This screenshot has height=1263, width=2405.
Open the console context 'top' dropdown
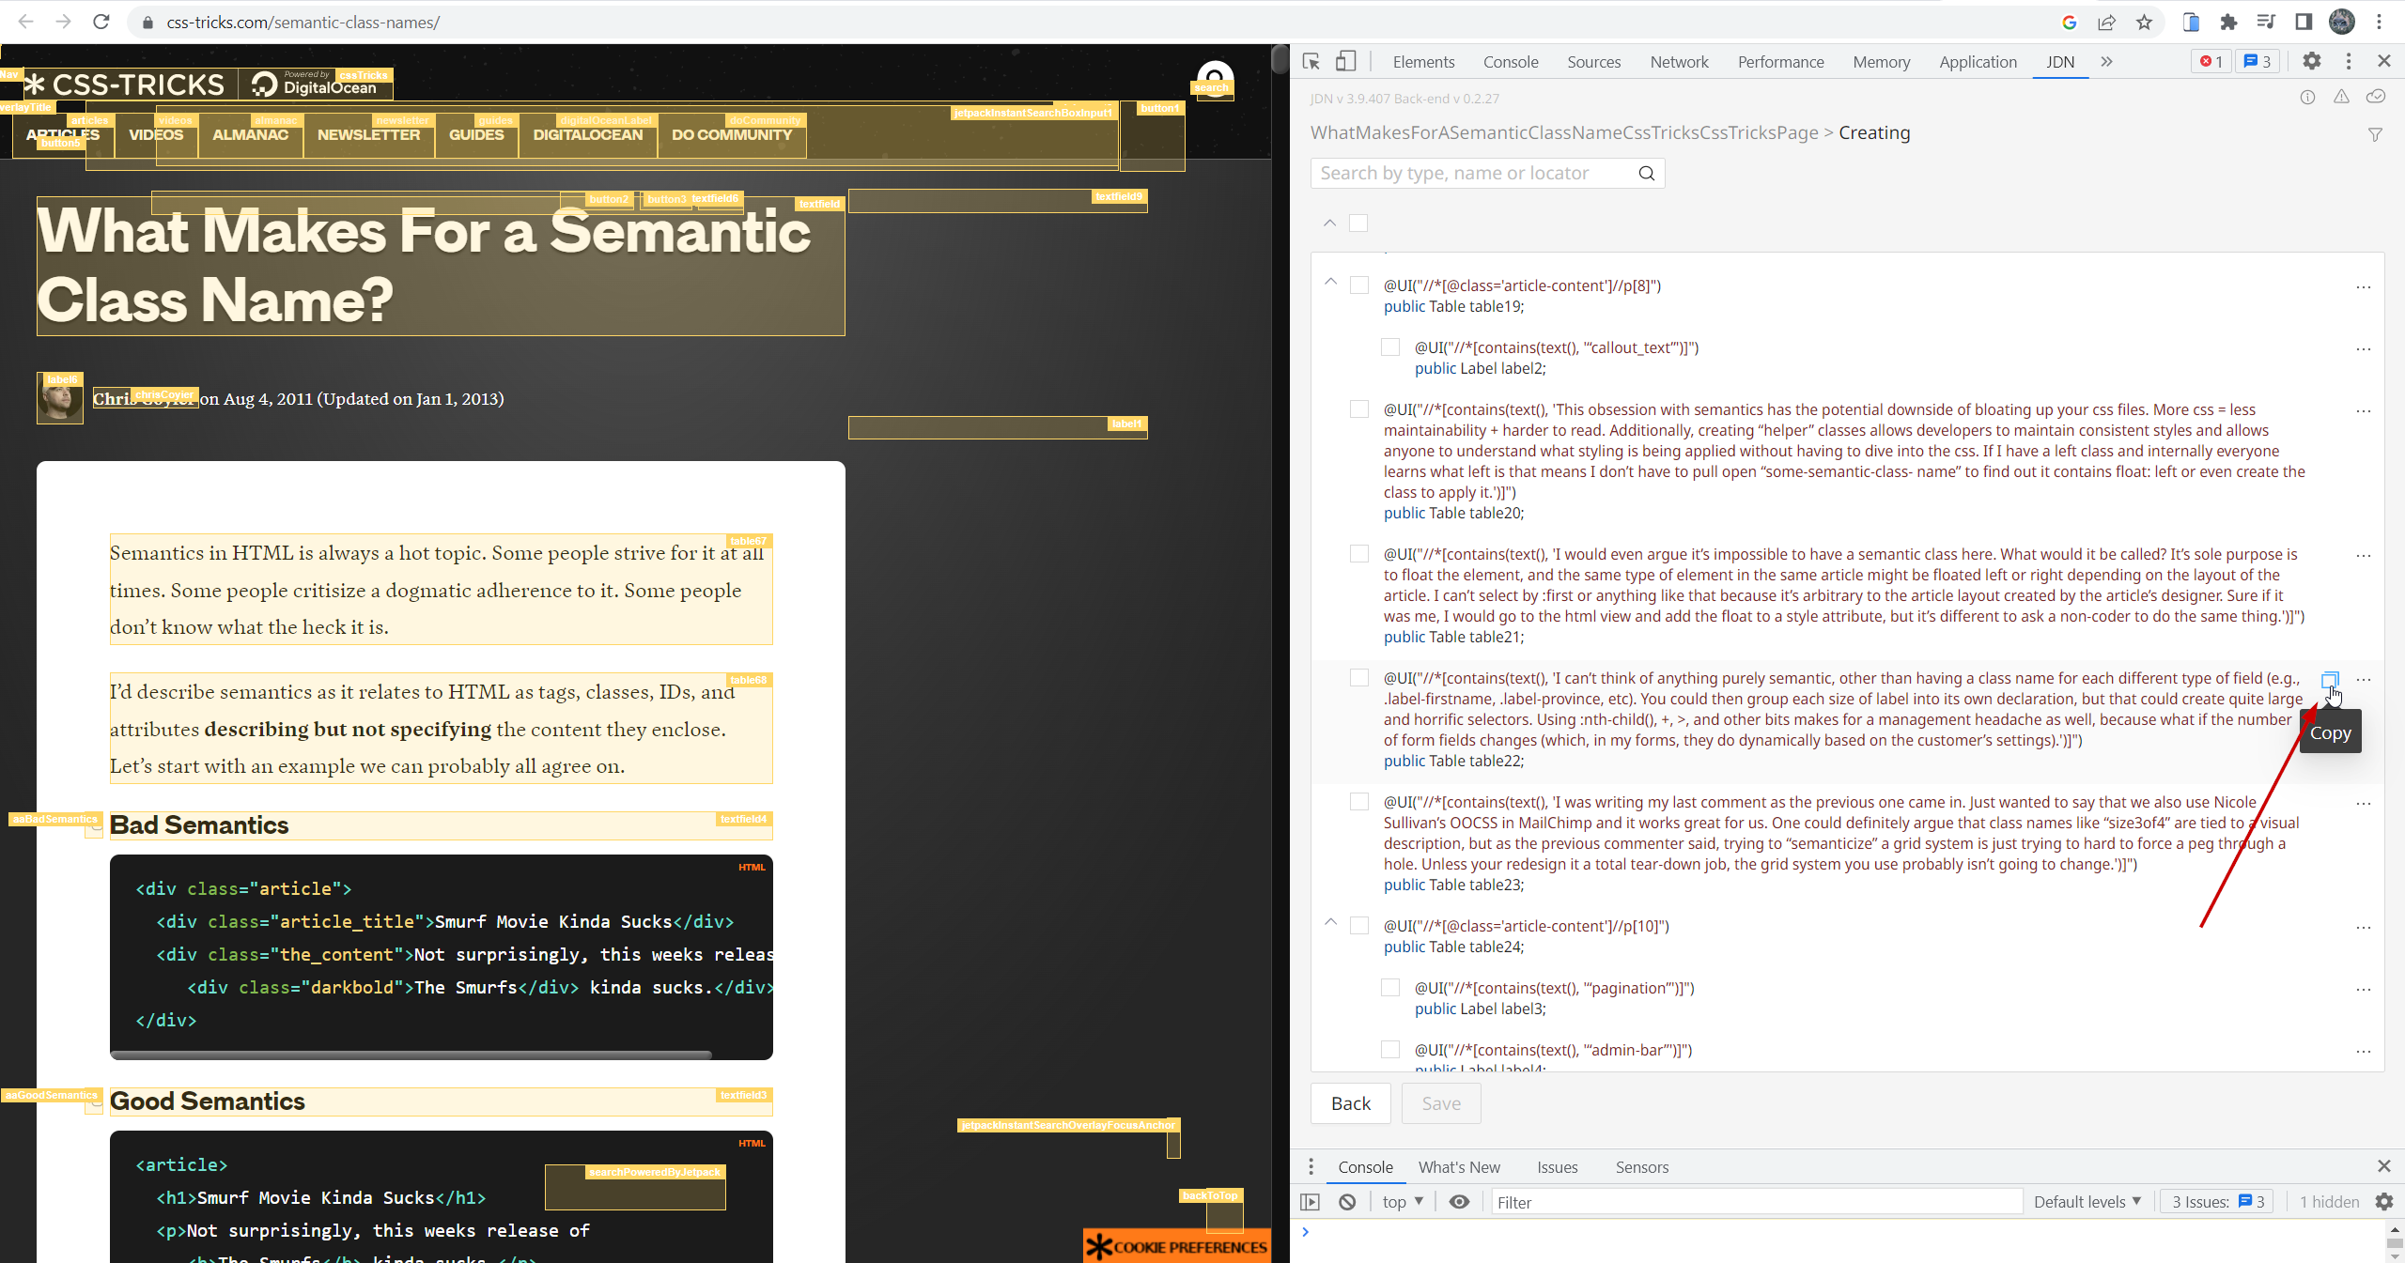point(1404,1202)
